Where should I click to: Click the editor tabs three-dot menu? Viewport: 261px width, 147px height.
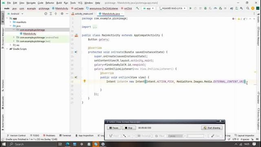tap(254, 13)
